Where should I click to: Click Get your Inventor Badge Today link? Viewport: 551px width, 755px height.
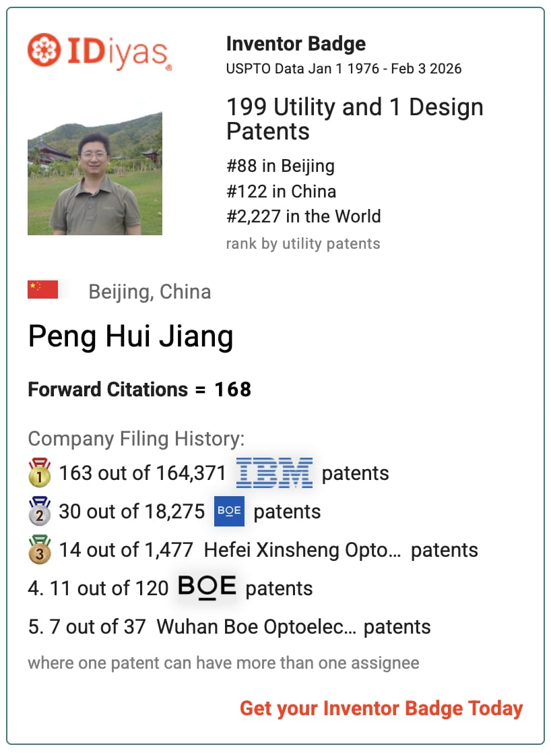(x=381, y=708)
